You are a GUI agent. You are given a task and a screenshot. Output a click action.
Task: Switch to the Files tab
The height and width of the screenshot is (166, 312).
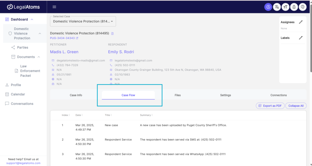tap(178, 95)
